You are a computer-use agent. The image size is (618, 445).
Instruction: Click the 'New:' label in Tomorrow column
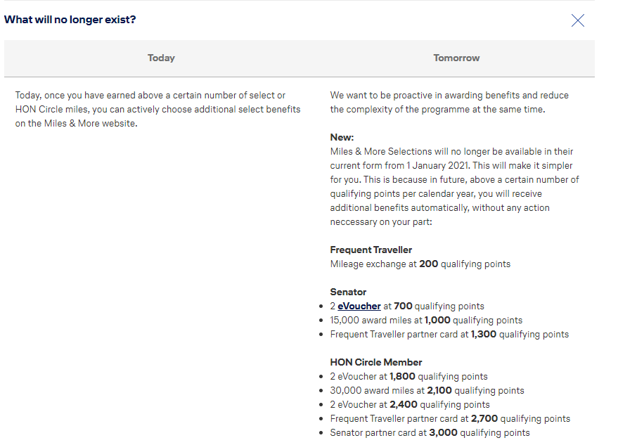342,137
